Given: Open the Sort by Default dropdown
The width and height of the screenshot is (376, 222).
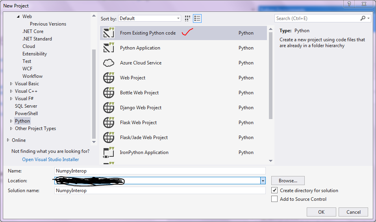Looking at the screenshot, I should tap(149, 18).
